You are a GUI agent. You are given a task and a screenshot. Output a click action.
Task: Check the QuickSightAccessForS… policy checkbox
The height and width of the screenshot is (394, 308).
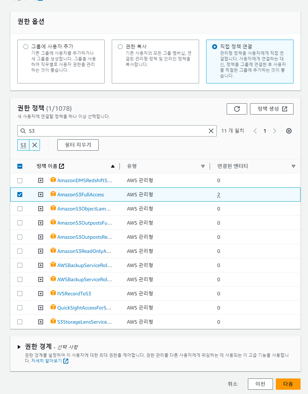click(20, 308)
